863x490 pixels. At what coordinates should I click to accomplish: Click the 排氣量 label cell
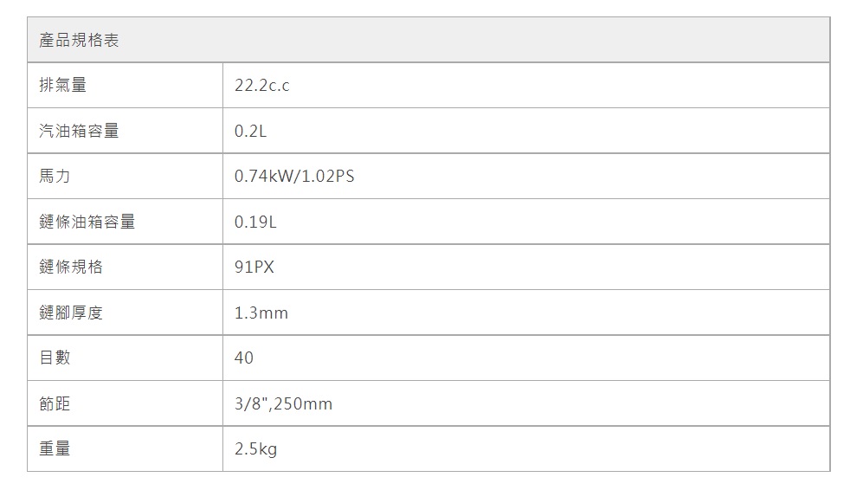coord(62,86)
